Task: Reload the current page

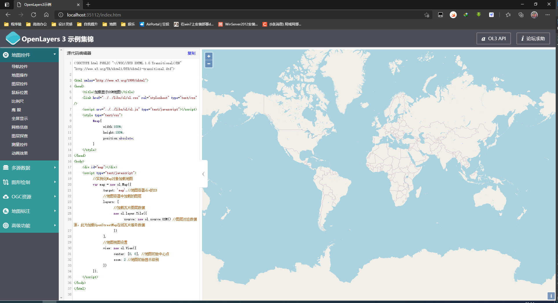Action: (34, 15)
